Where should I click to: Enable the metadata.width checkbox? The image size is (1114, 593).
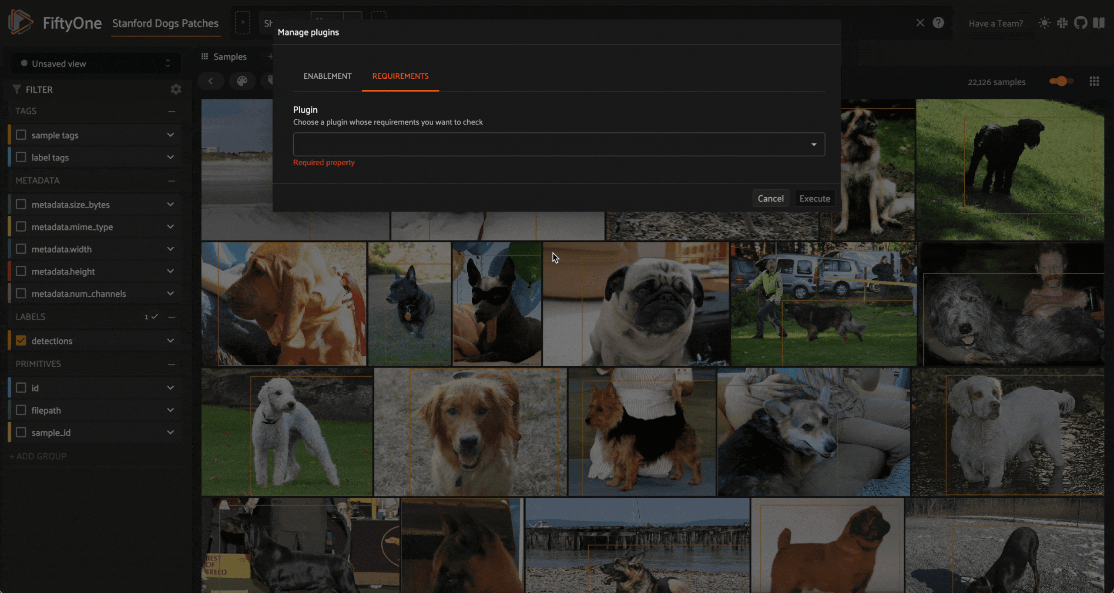point(21,249)
